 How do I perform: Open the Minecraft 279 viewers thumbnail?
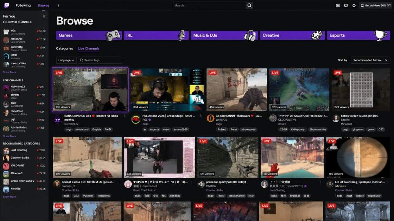(361, 89)
